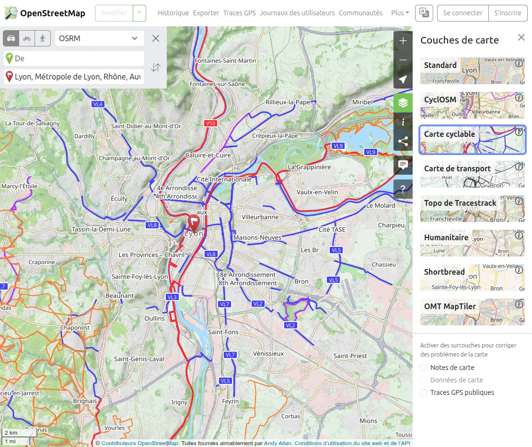Image resolution: width=532 pixels, height=447 pixels.
Task: Open Conditions d'utilisation du site link
Action: (352, 443)
